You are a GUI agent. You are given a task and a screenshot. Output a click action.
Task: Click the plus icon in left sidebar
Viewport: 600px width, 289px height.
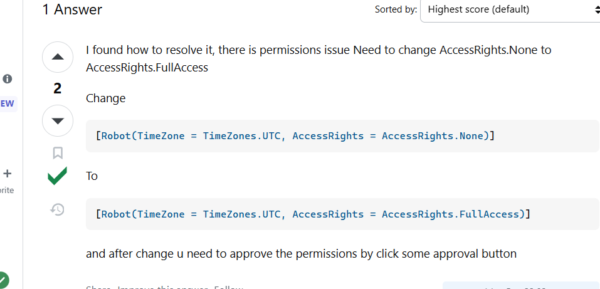pyautogui.click(x=8, y=174)
